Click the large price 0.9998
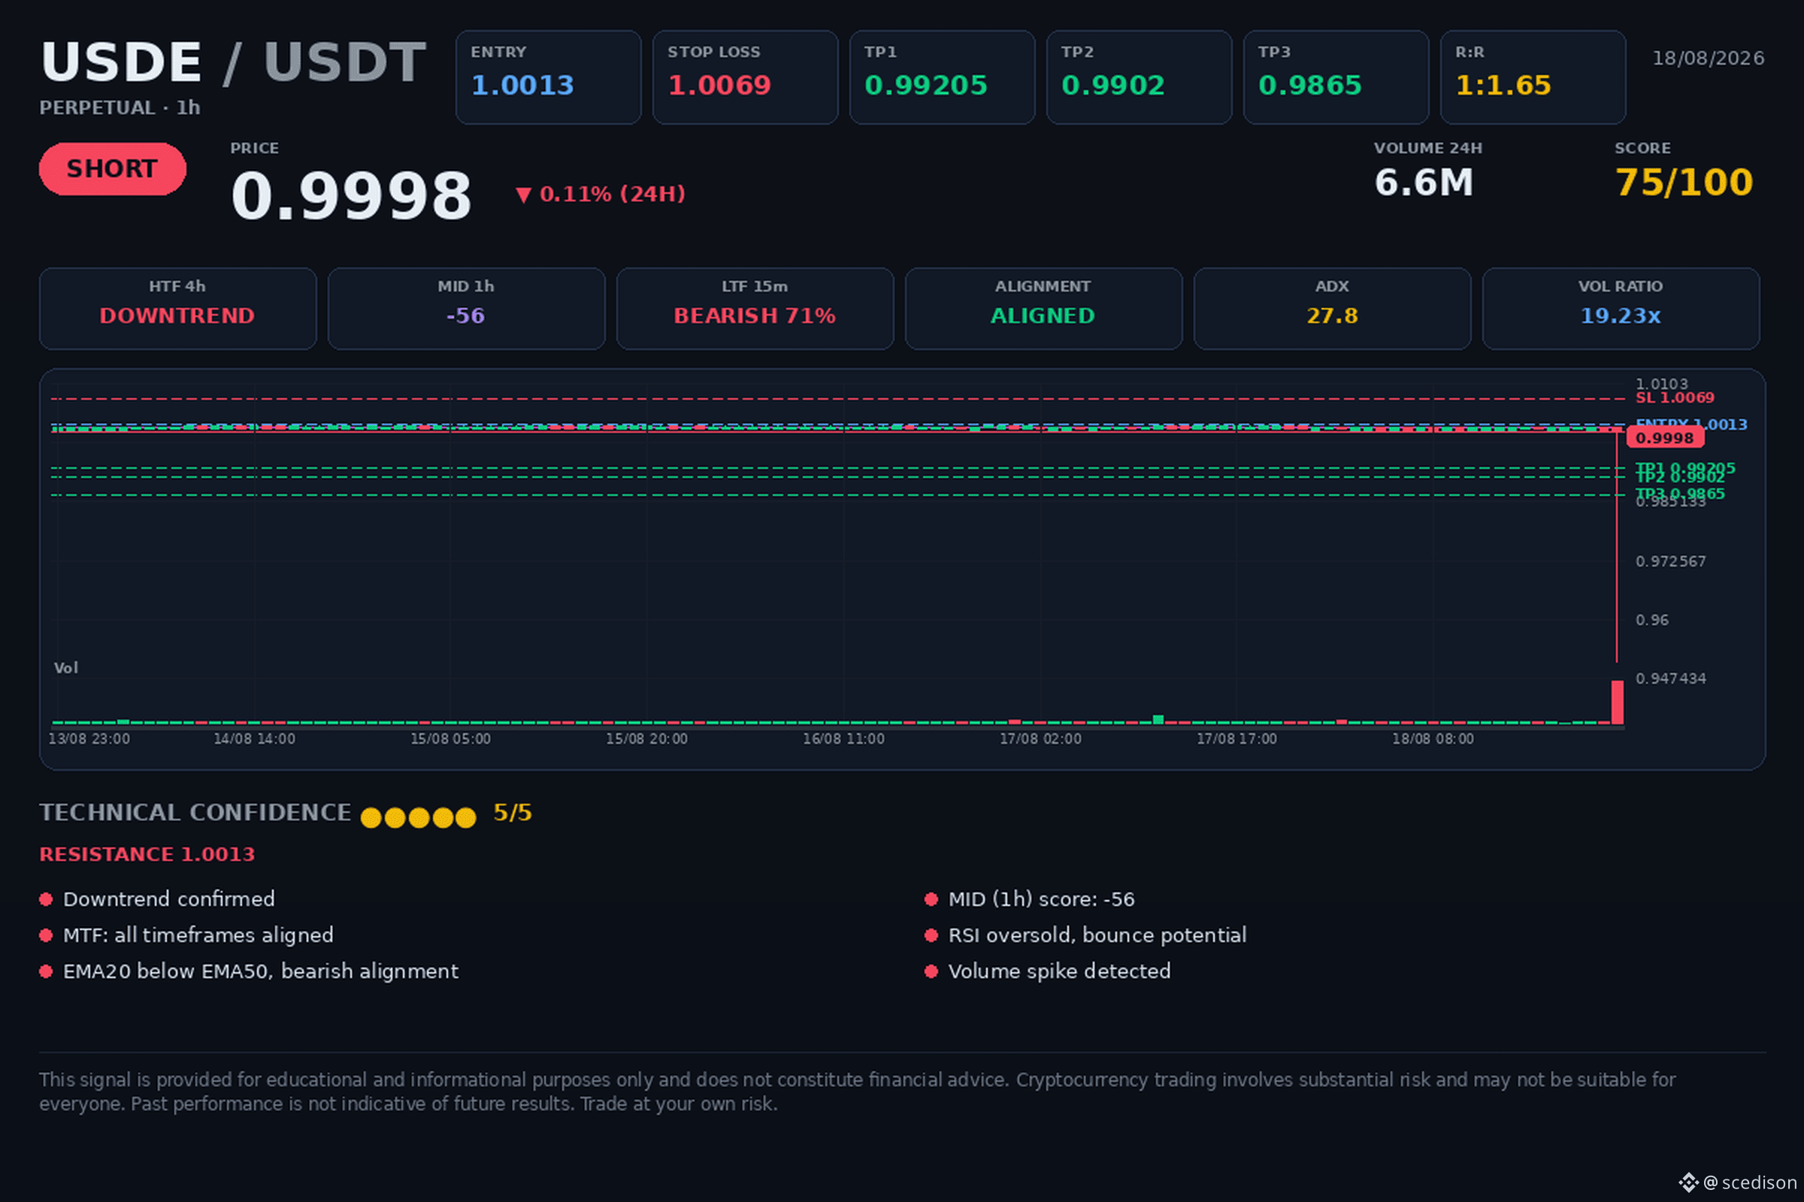 351,196
